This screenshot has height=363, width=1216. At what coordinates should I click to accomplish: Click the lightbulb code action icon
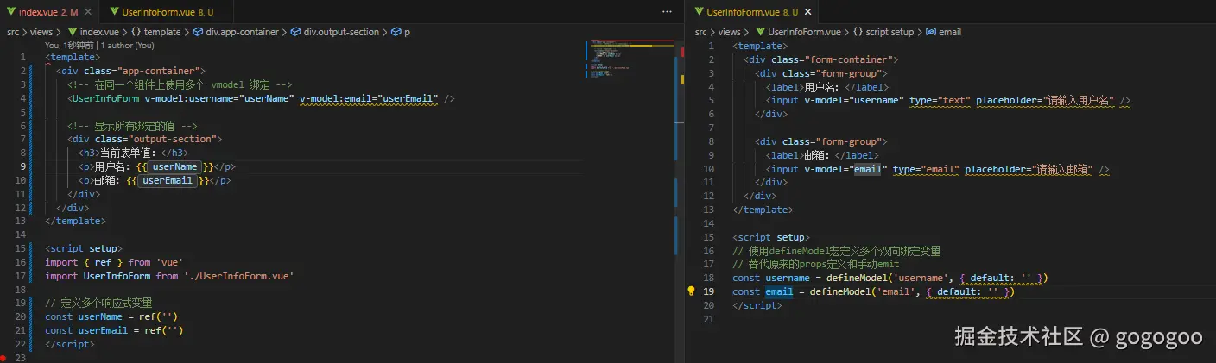coord(691,291)
